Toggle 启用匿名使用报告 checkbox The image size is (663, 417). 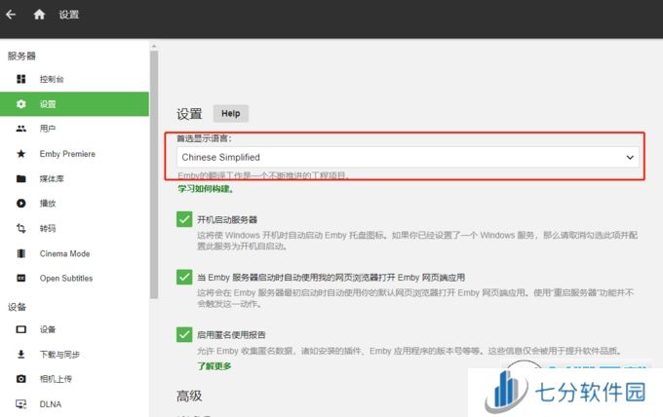pos(184,334)
